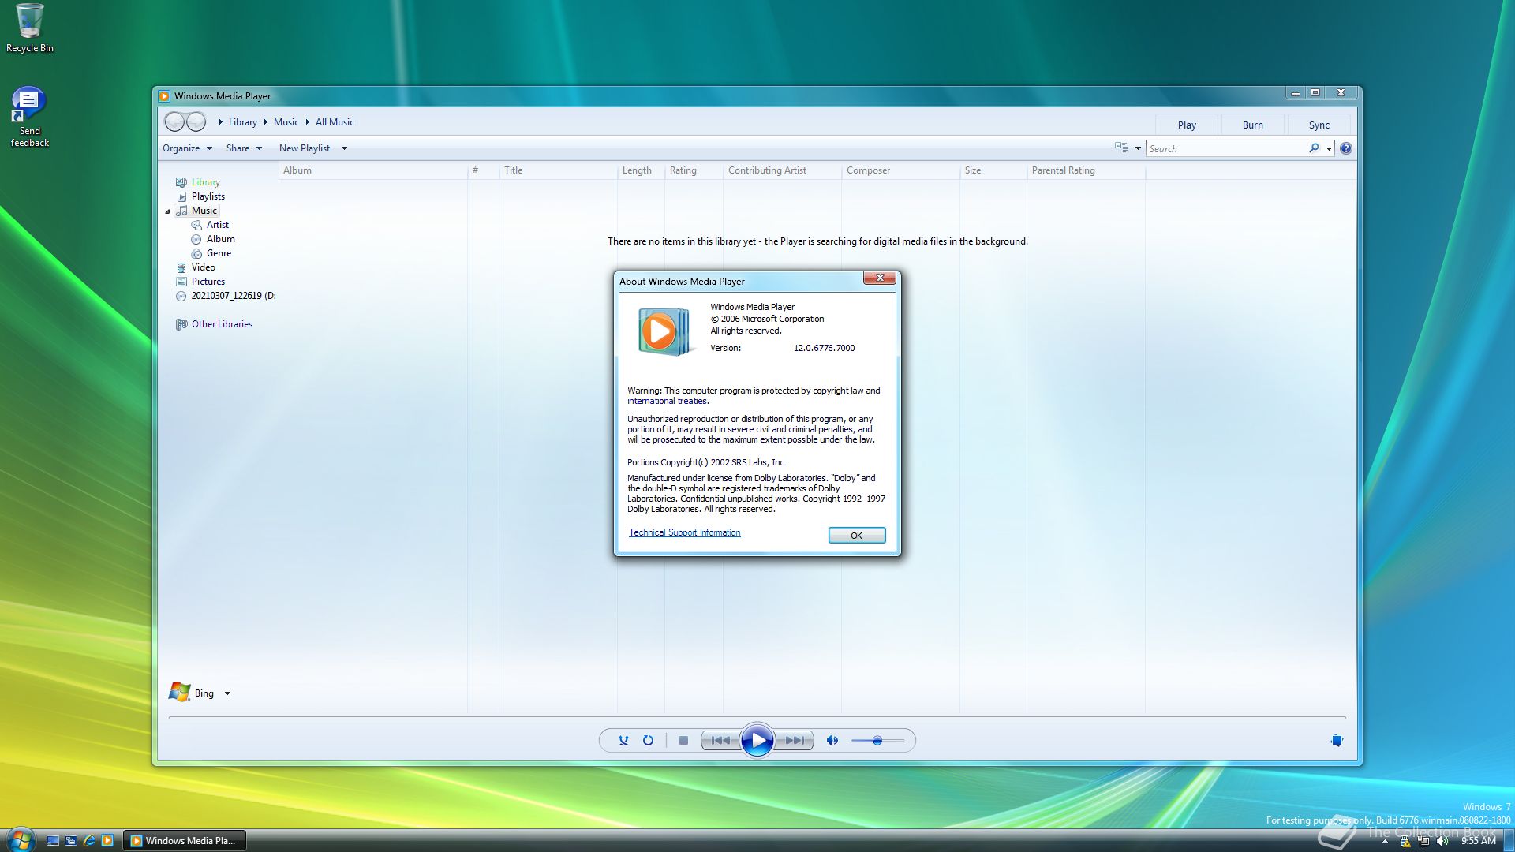This screenshot has height=852, width=1515.
Task: Expand the New Playlist dropdown arrow
Action: (x=344, y=148)
